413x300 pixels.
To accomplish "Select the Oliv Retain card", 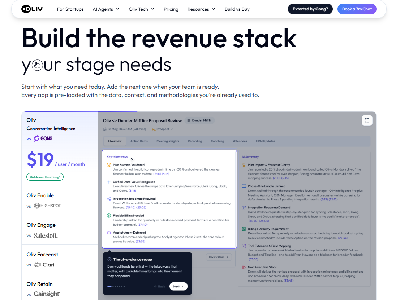I will (60, 287).
